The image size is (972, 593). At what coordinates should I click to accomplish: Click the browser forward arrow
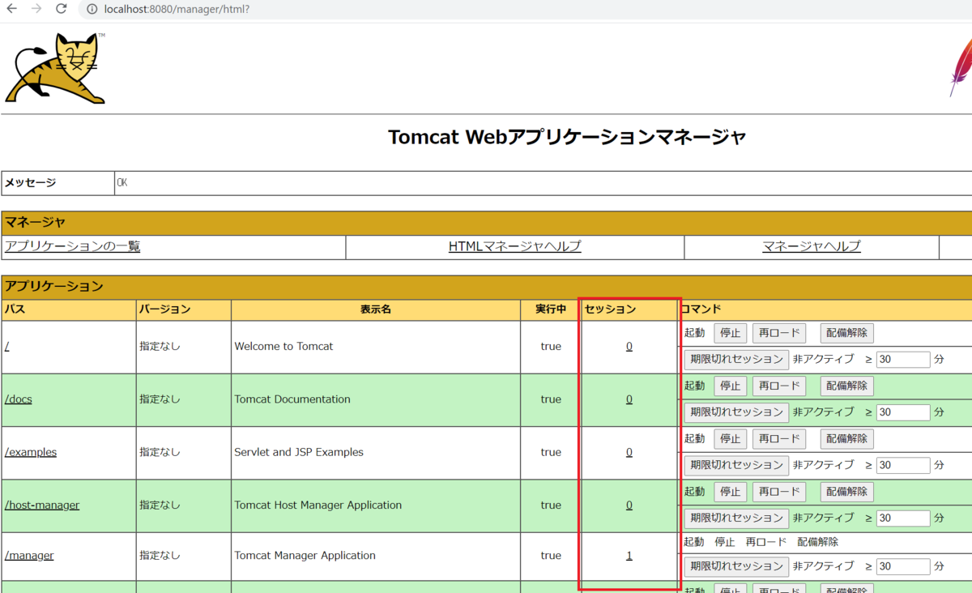point(36,10)
